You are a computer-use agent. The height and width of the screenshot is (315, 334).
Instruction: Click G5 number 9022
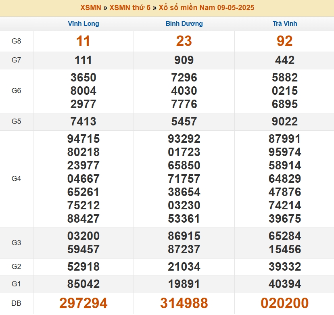[285, 121]
